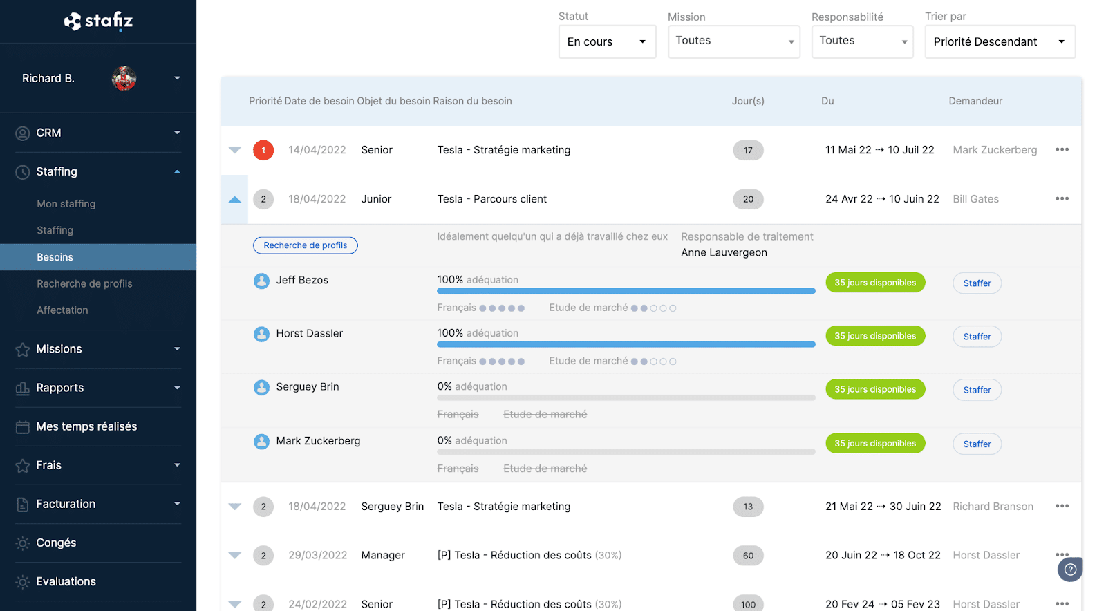1106x611 pixels.
Task: Click the 17 days badge
Action: coord(748,150)
